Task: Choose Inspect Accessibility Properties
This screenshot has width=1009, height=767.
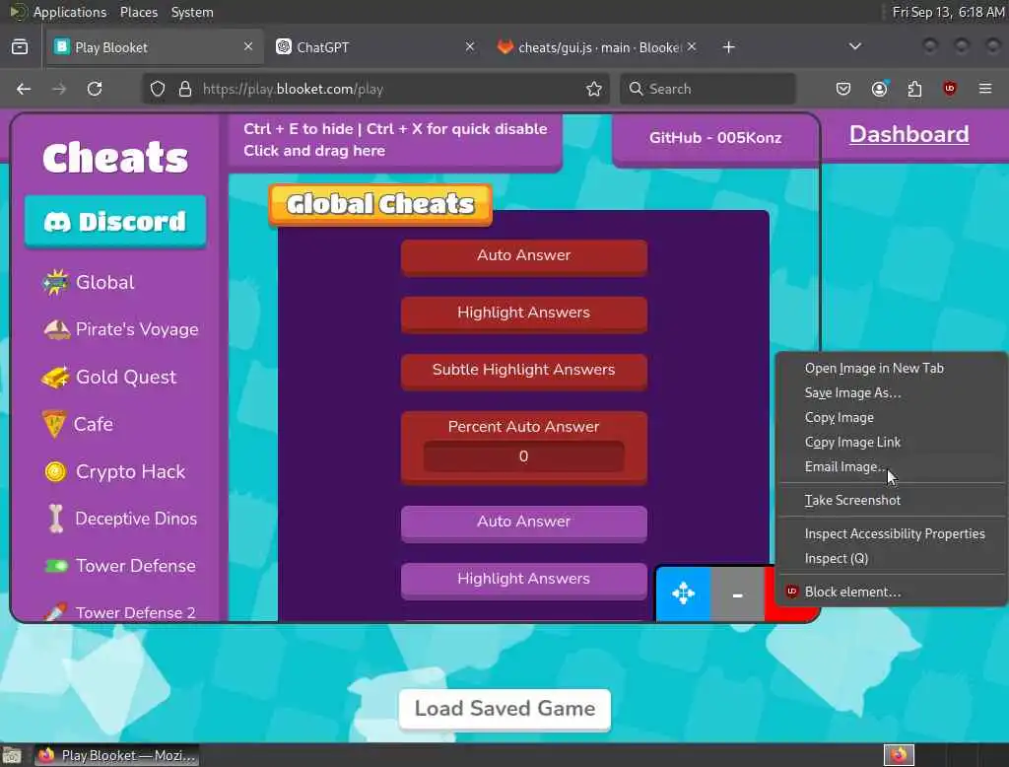Action: 892,534
